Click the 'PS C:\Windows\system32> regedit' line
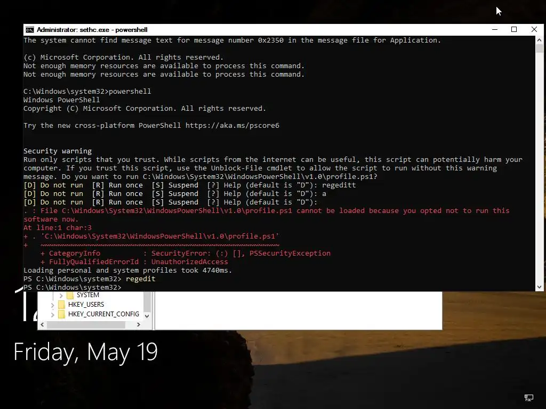This screenshot has width=546, height=409. [90, 279]
